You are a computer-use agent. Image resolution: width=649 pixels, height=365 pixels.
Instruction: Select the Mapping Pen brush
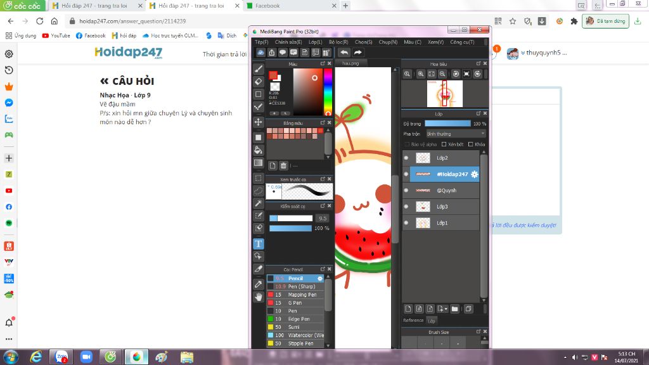pos(295,295)
